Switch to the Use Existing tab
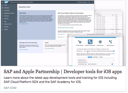 click(95, 57)
